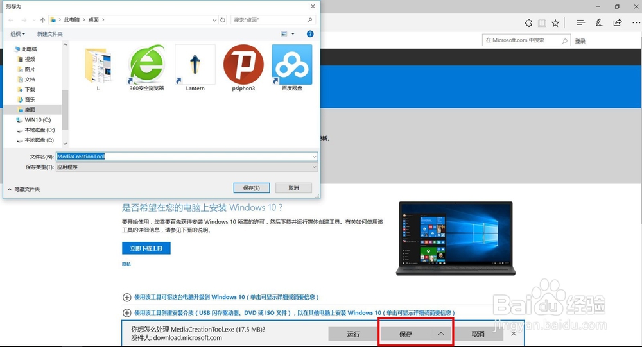642x347 pixels.
Task: Open the Edge Hub lines icon
Action: coord(580,23)
